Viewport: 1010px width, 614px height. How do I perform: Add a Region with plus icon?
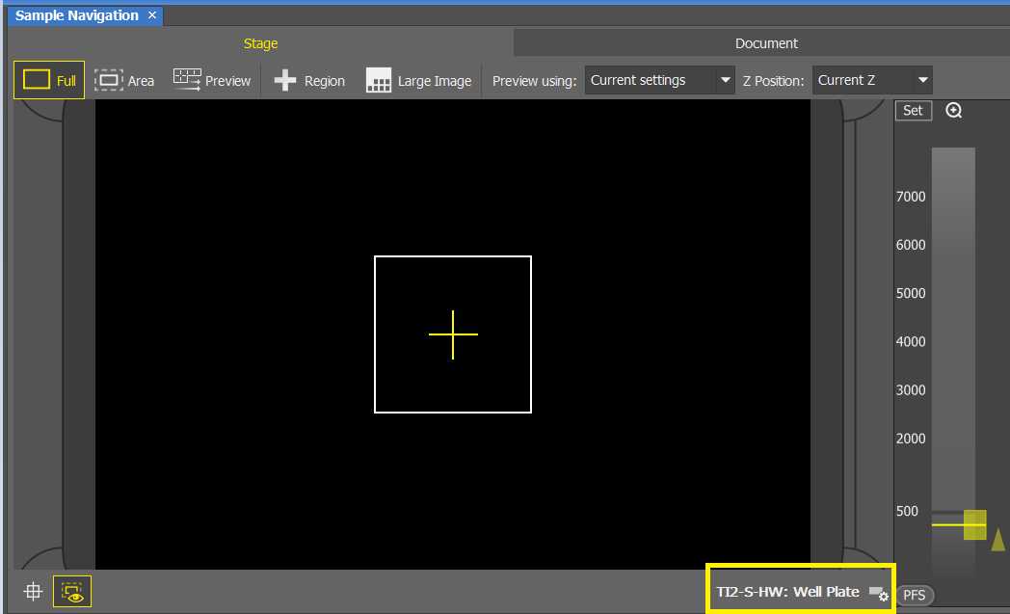tap(285, 81)
